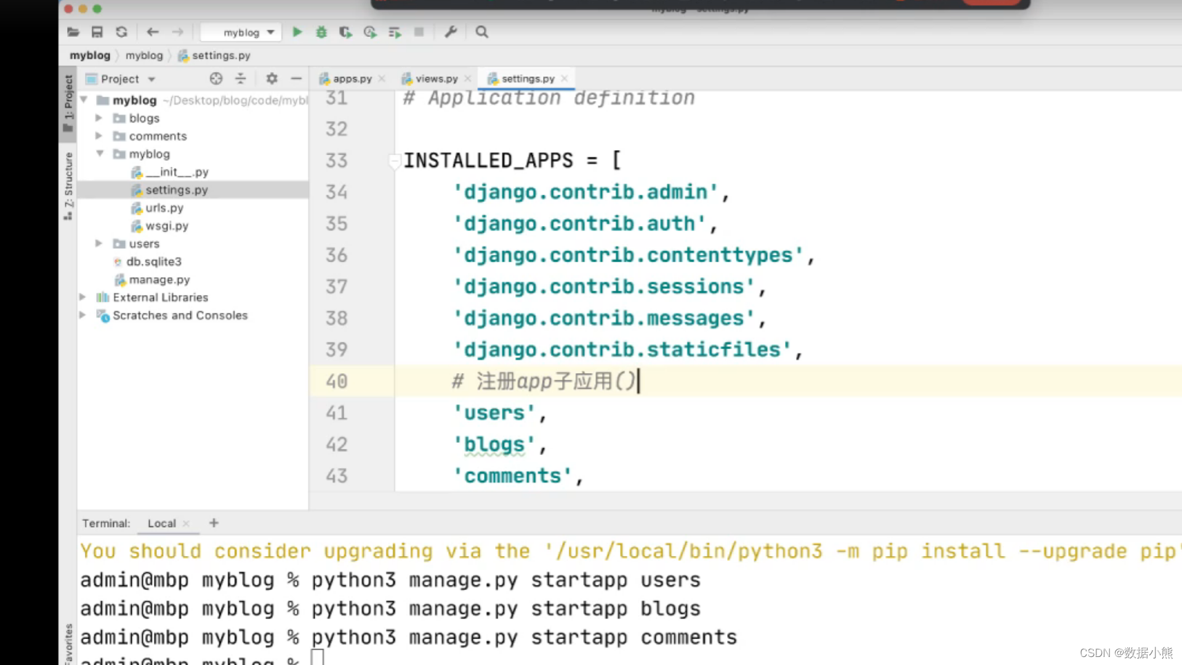Expand the blogs folder
Viewport: 1182px width, 665px height.
coord(98,118)
